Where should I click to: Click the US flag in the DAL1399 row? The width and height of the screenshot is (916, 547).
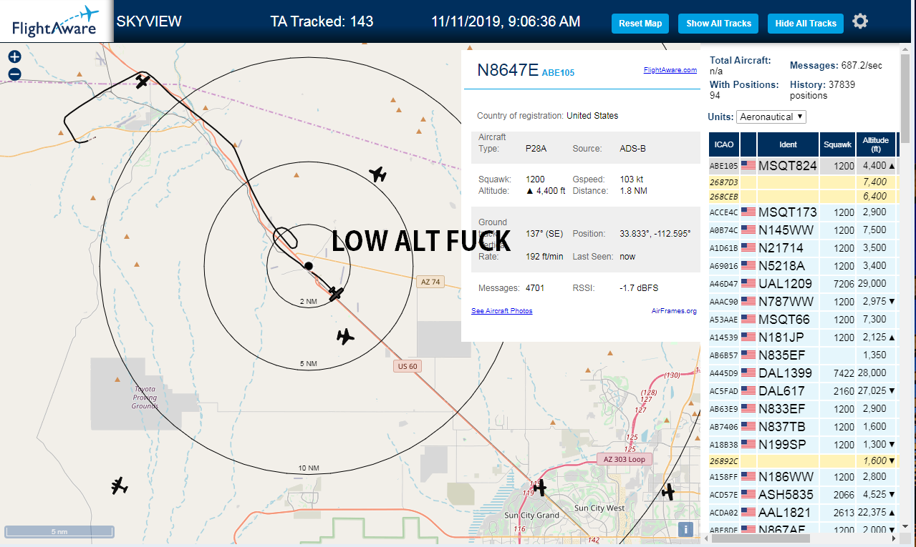(748, 373)
